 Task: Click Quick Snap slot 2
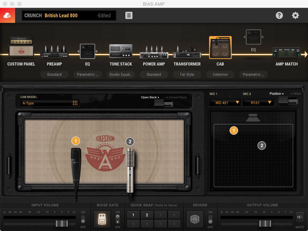coord(147,215)
